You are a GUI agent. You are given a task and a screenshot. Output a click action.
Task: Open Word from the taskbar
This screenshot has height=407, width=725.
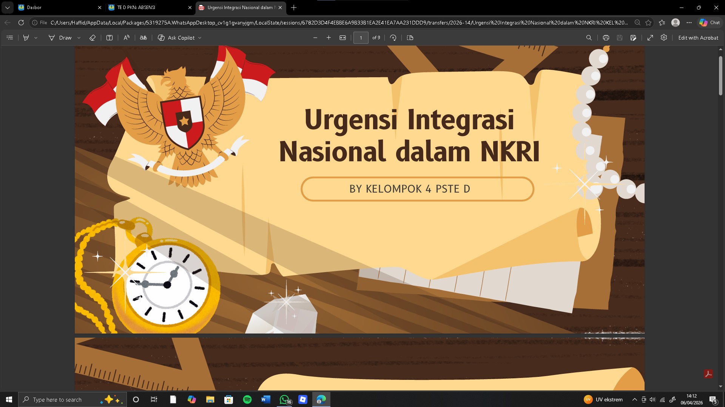pos(266,399)
